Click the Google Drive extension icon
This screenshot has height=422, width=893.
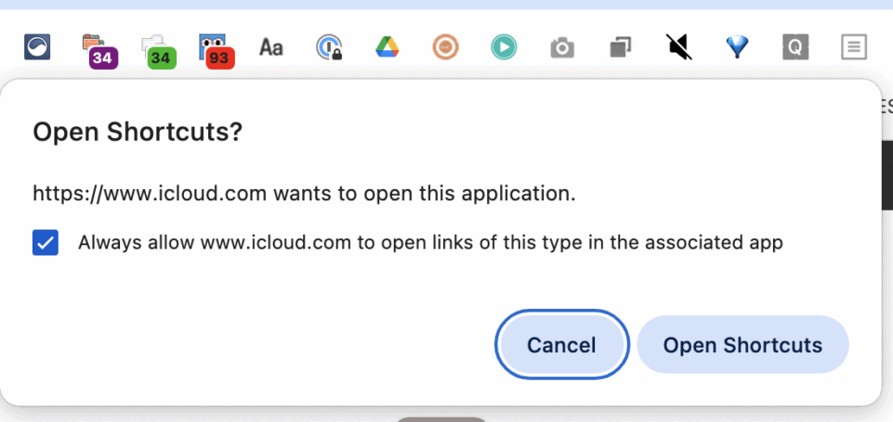(387, 46)
